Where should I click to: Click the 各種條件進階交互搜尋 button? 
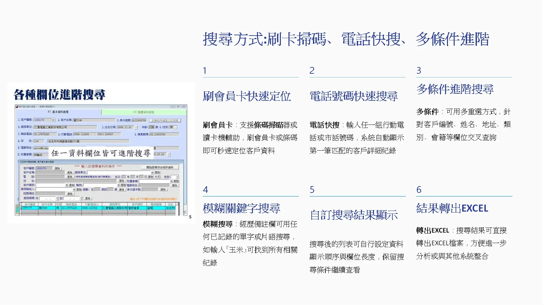point(165,120)
